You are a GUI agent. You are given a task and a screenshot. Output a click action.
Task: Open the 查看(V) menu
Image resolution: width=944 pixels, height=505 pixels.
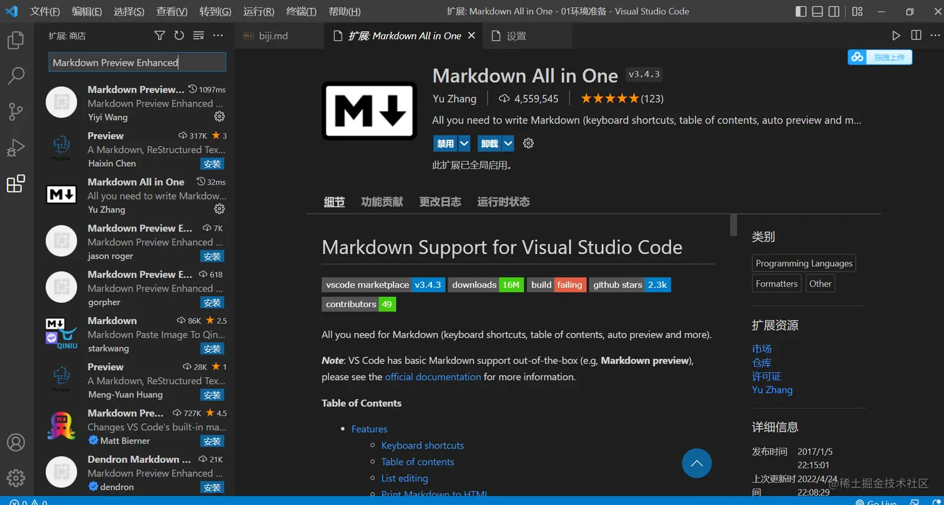(172, 11)
